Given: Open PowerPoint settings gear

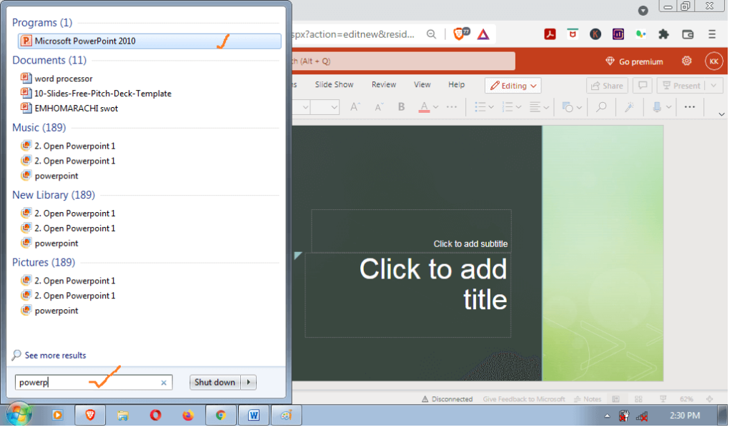Looking at the screenshot, I should [x=686, y=61].
